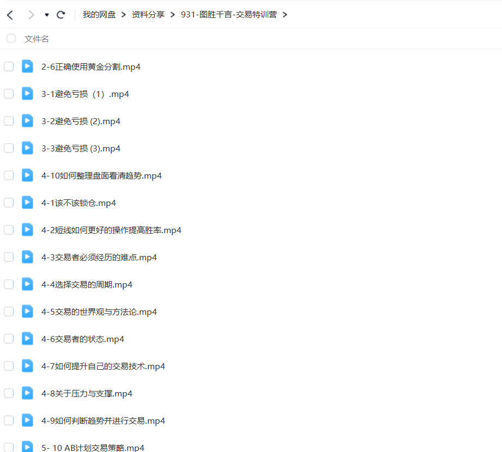Check the box for 2-6正确使用黄金分割.mp4
This screenshot has height=452, width=502.
9,66
